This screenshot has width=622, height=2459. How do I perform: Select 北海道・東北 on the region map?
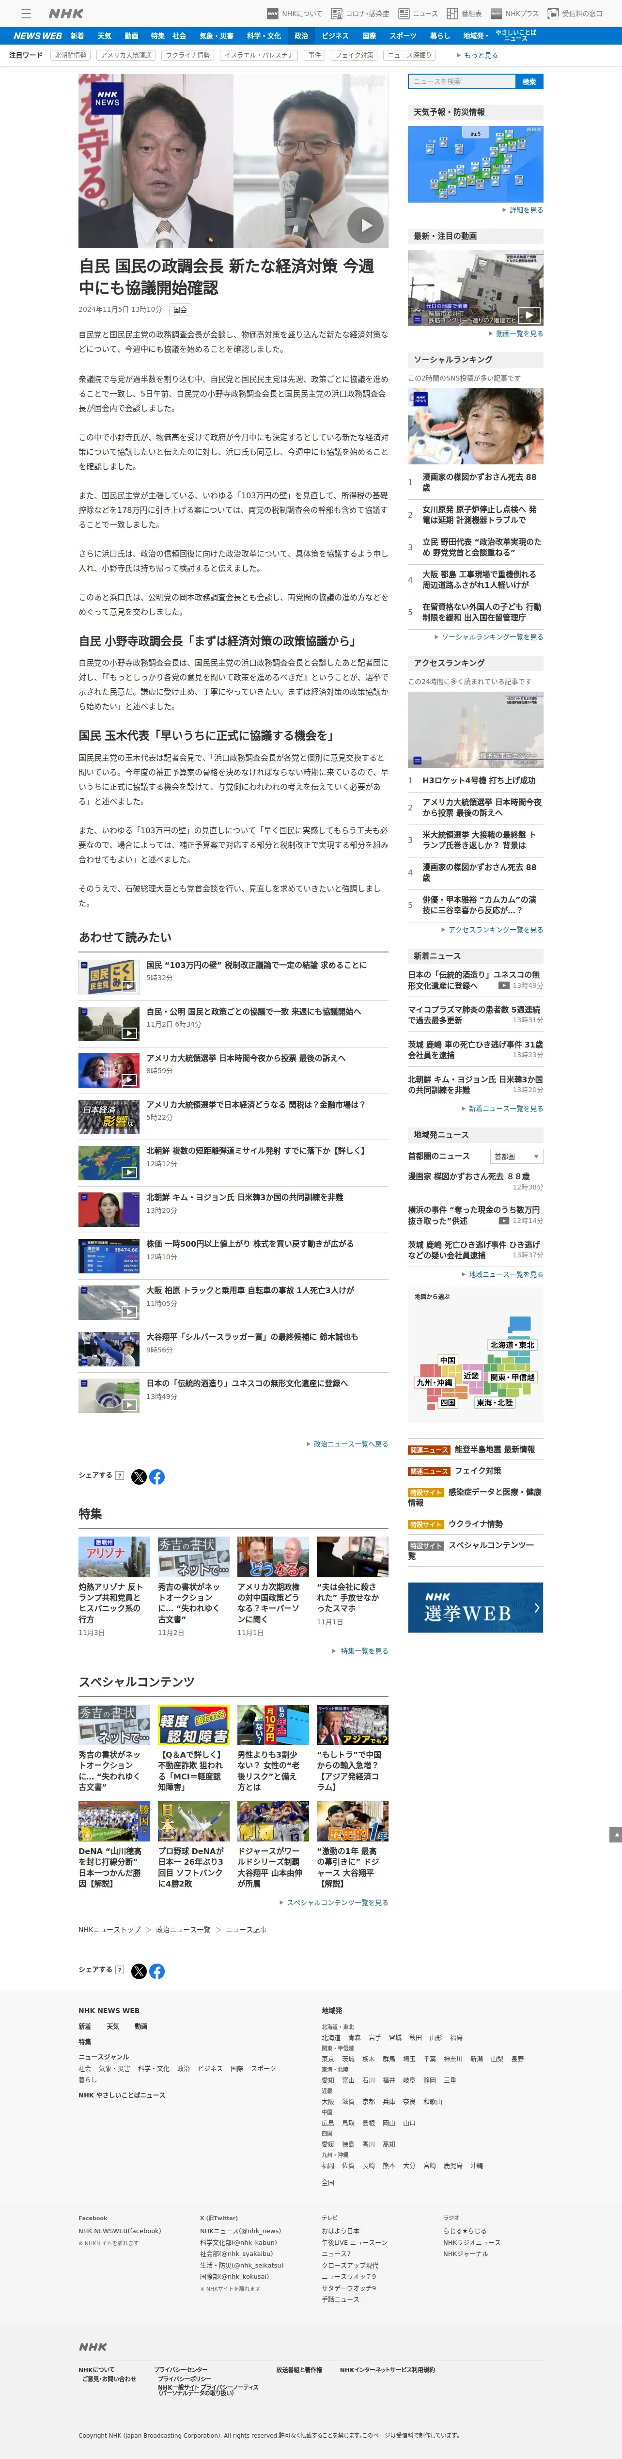click(513, 1345)
